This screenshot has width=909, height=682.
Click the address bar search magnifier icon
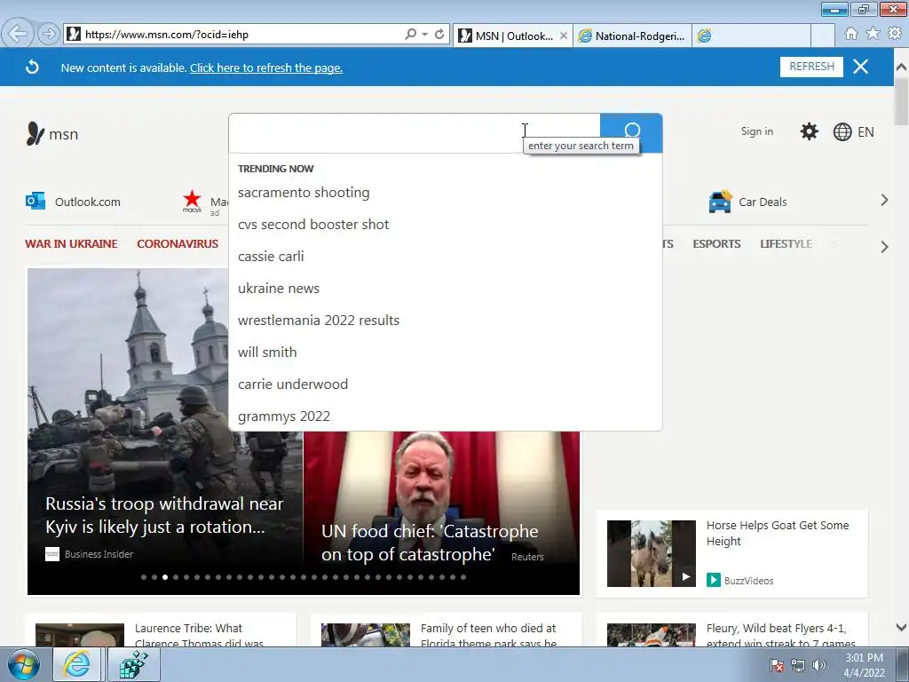(410, 35)
